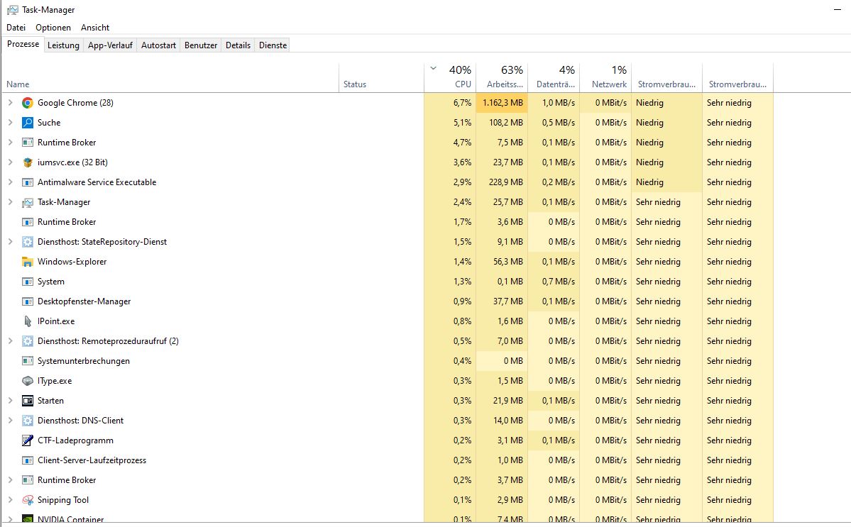Expand Diensthost: DNS-Client entry
Image resolution: width=851 pixels, height=527 pixels.
pos(10,420)
